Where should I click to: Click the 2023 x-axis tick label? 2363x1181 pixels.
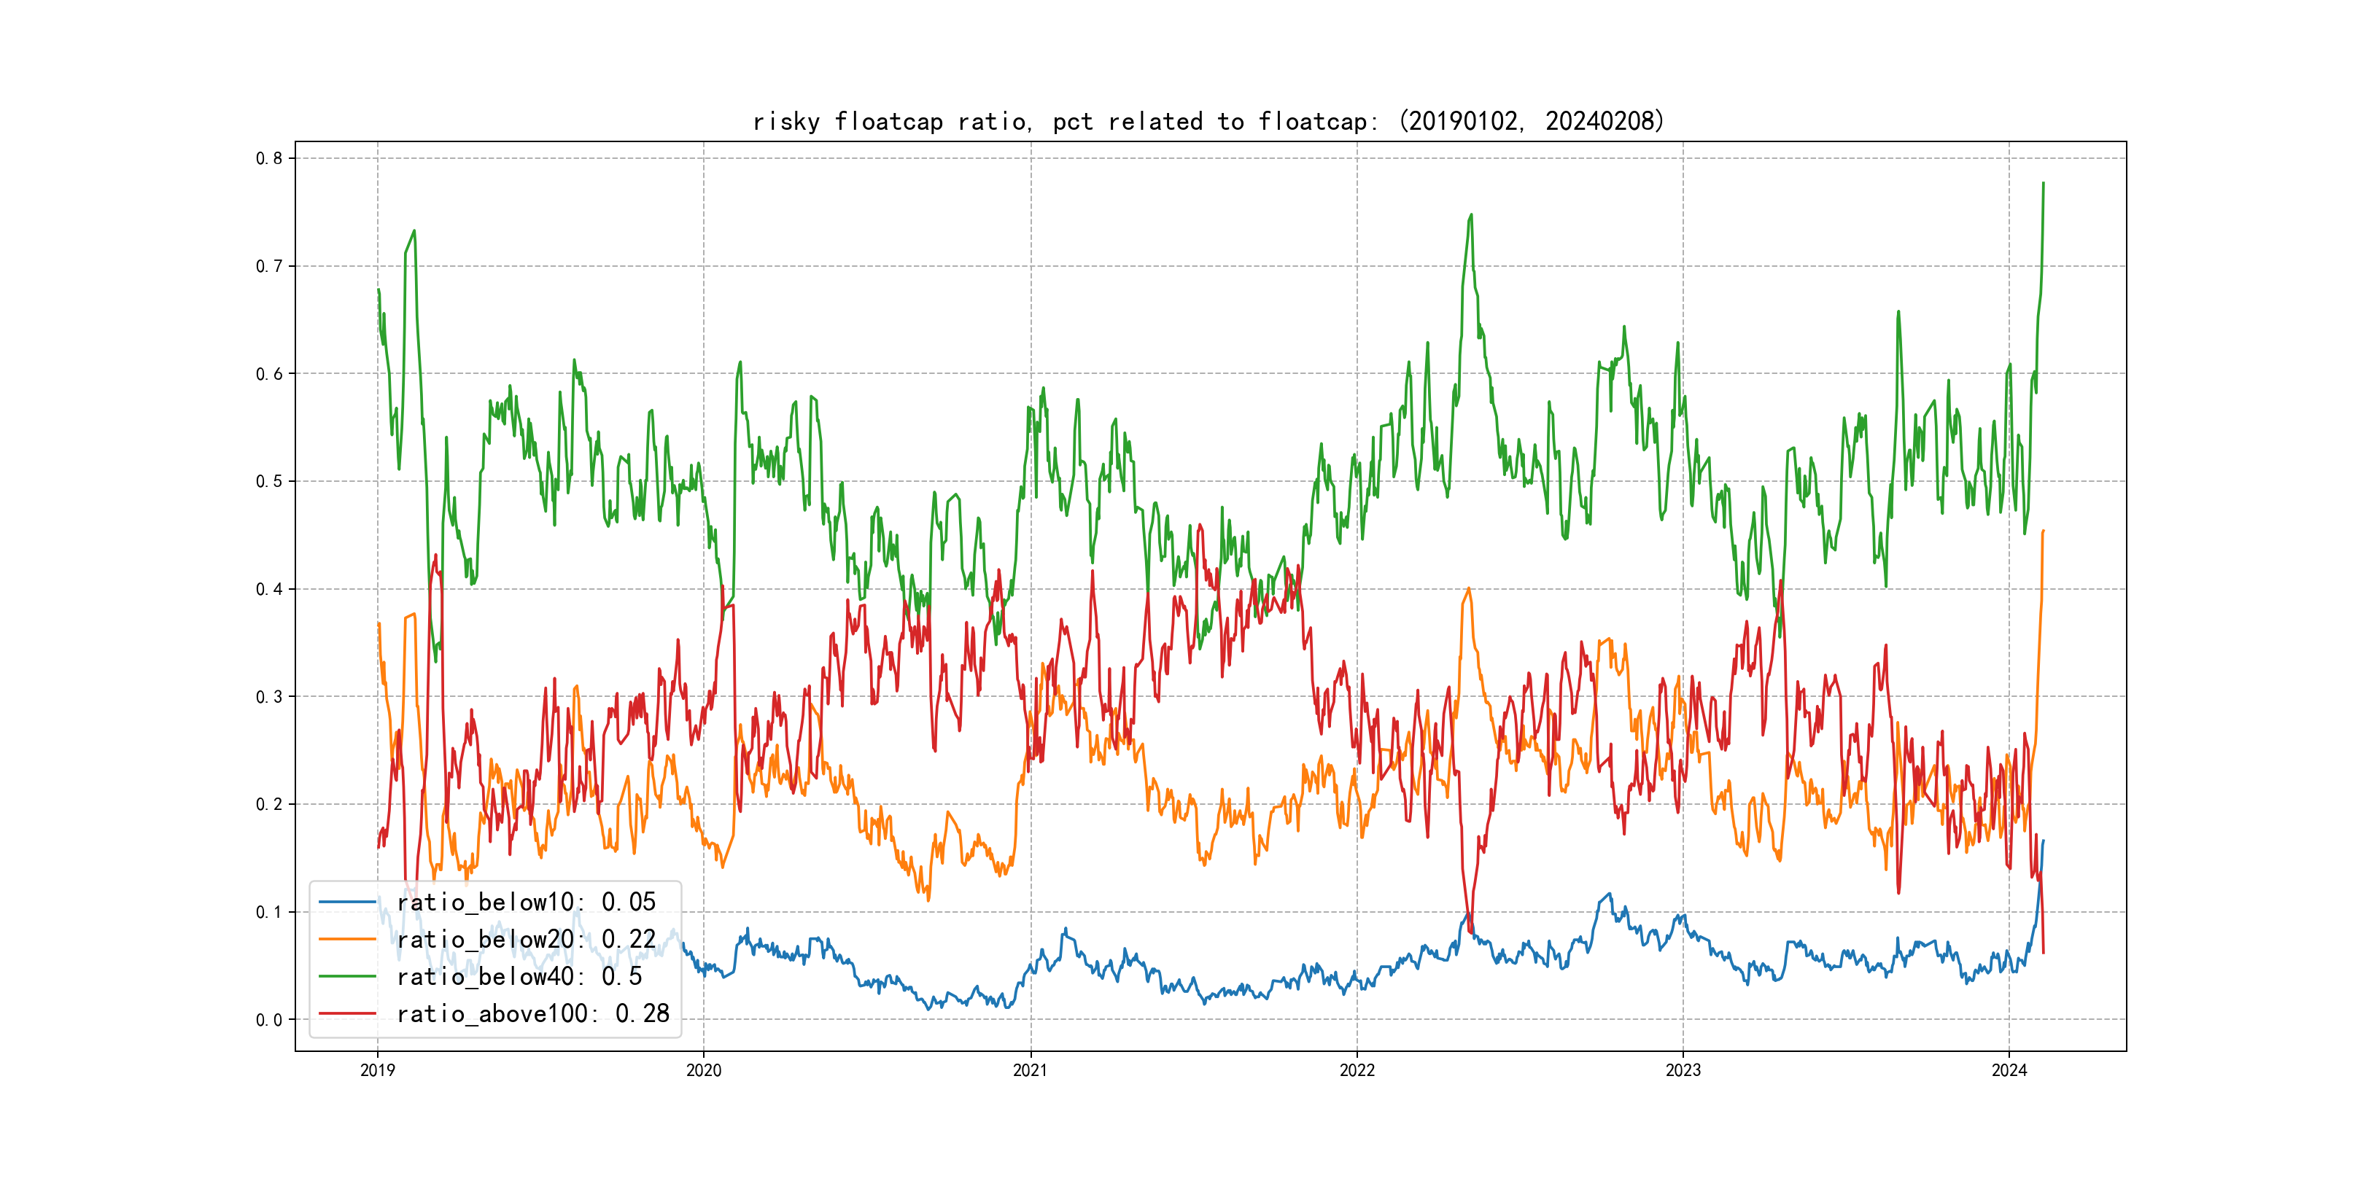pyautogui.click(x=1683, y=1070)
